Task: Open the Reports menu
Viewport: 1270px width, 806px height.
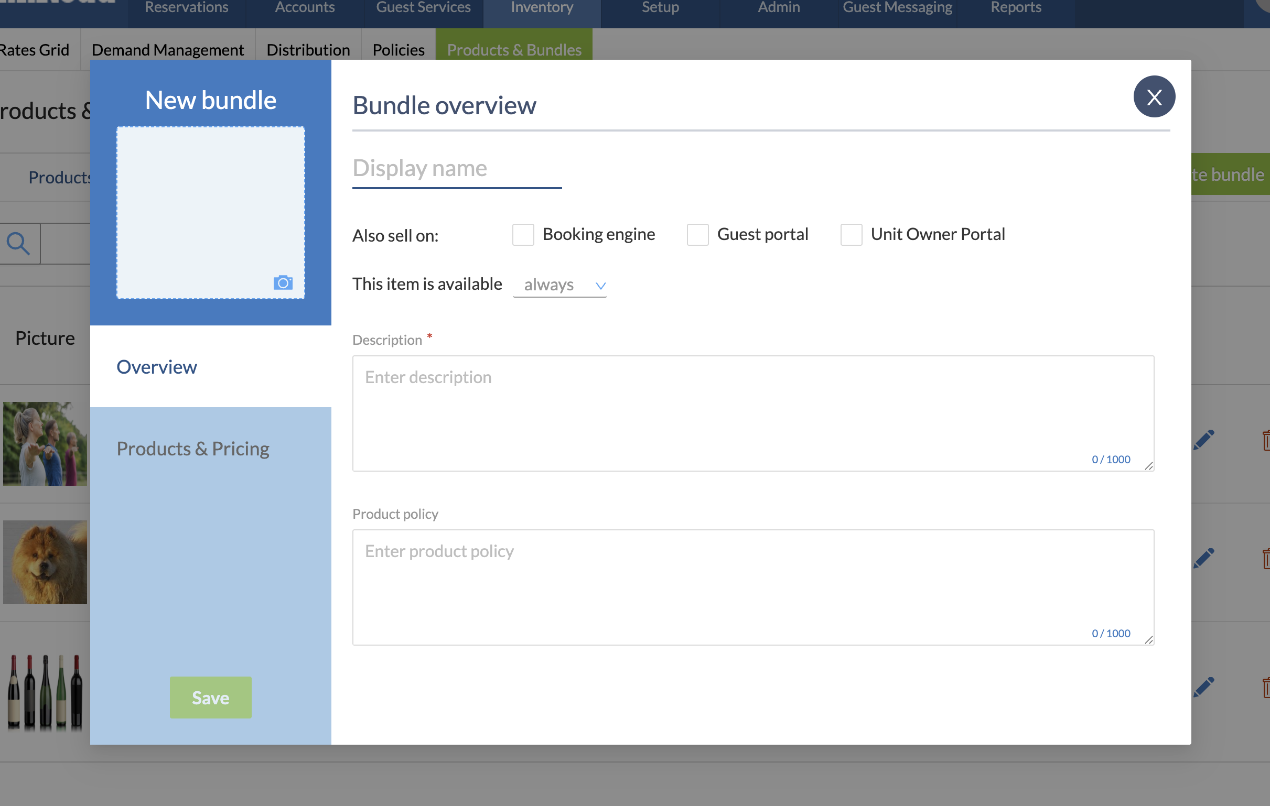Action: 1015,8
